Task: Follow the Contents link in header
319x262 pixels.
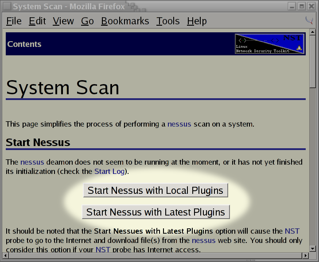Action: [24, 44]
